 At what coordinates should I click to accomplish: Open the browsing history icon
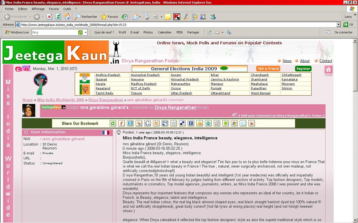[x=125, y=17]
